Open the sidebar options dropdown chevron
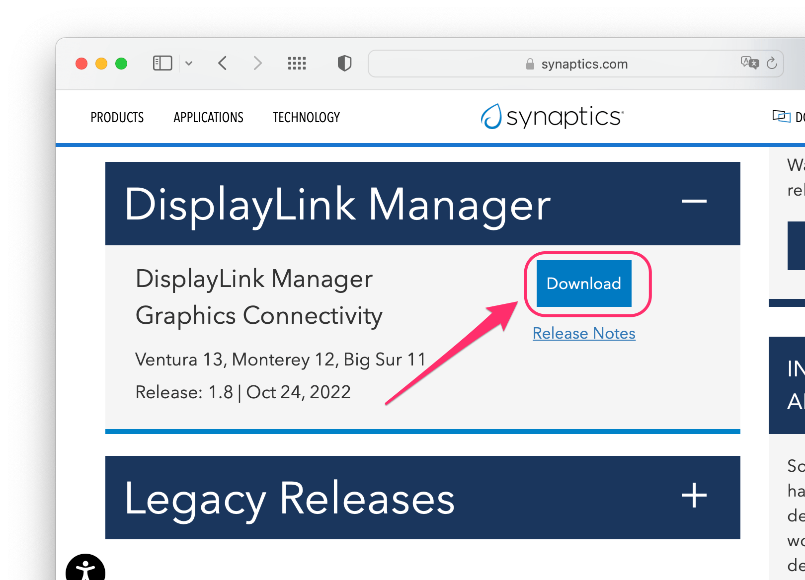 click(189, 64)
